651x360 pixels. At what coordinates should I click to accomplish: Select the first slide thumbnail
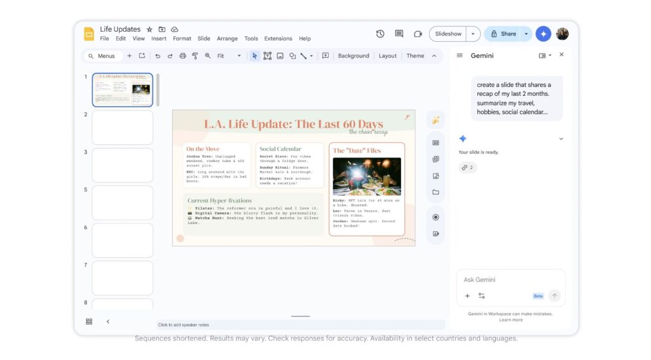pos(122,89)
